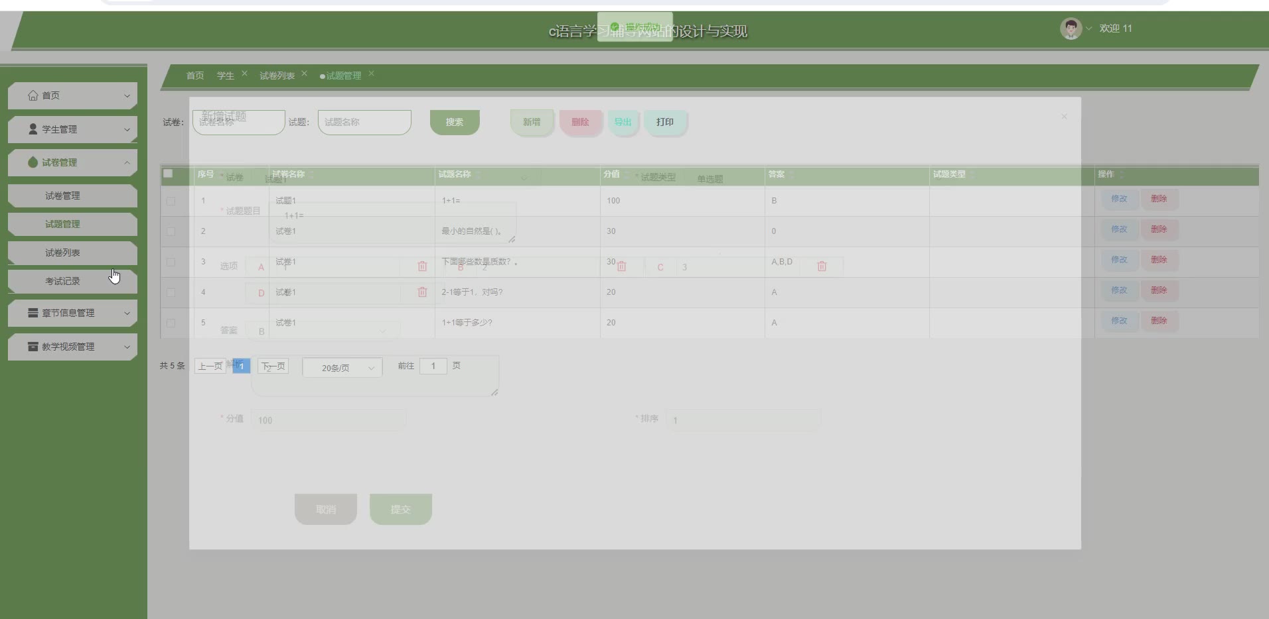Screen dimensions: 1269x619
Task: Open 考试记录 in the sidebar
Action: click(x=72, y=281)
